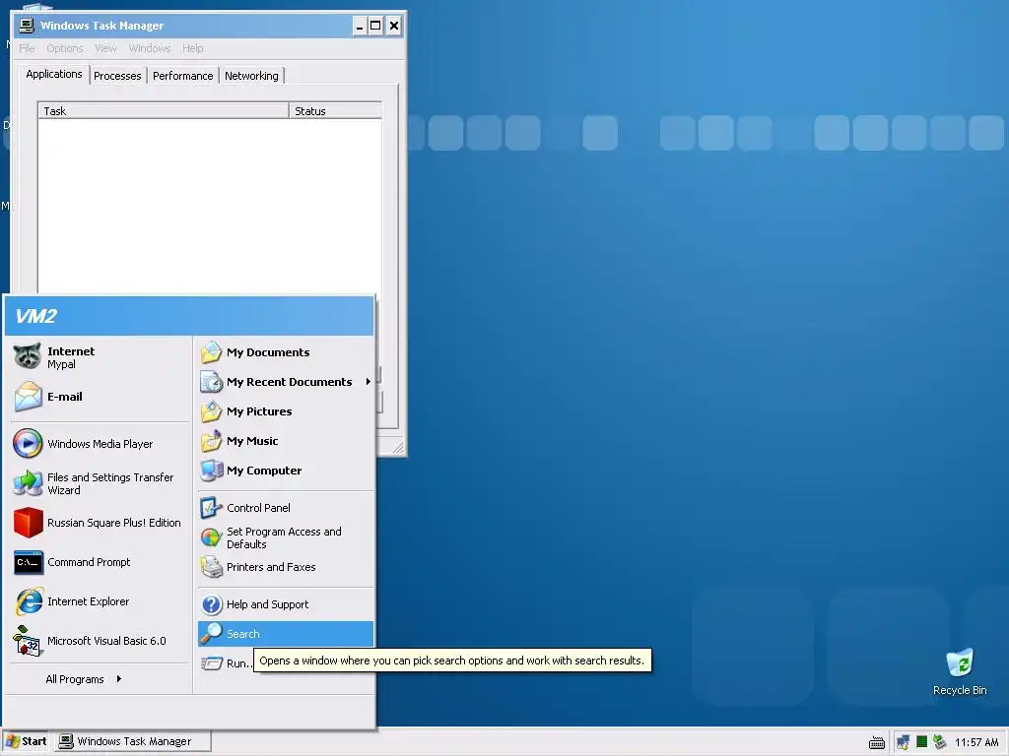
Task: Click the Search magnifying glass icon
Action: click(x=211, y=634)
